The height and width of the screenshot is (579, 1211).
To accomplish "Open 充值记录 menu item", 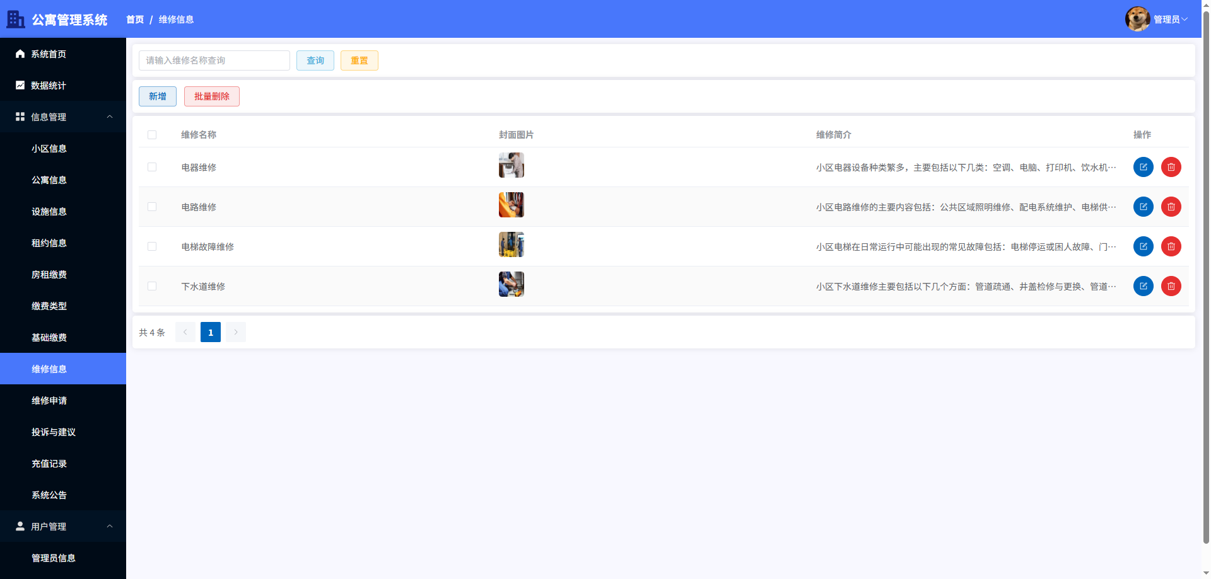I will point(63,463).
